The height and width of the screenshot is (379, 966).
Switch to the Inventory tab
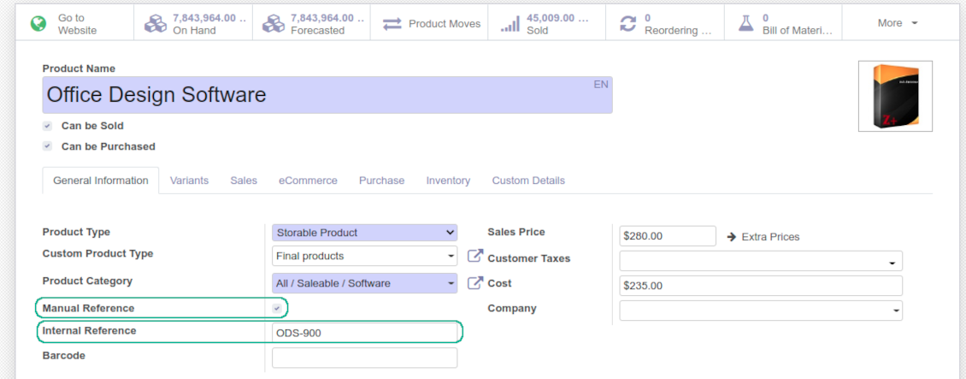[x=448, y=181]
